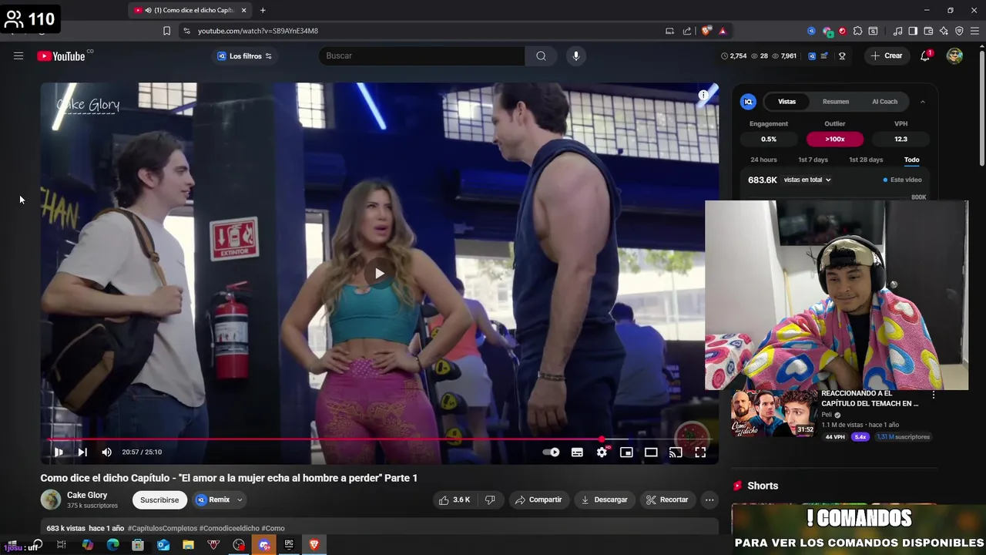Select the 1st 28 days range
This screenshot has height=555, width=986.
pyautogui.click(x=866, y=160)
